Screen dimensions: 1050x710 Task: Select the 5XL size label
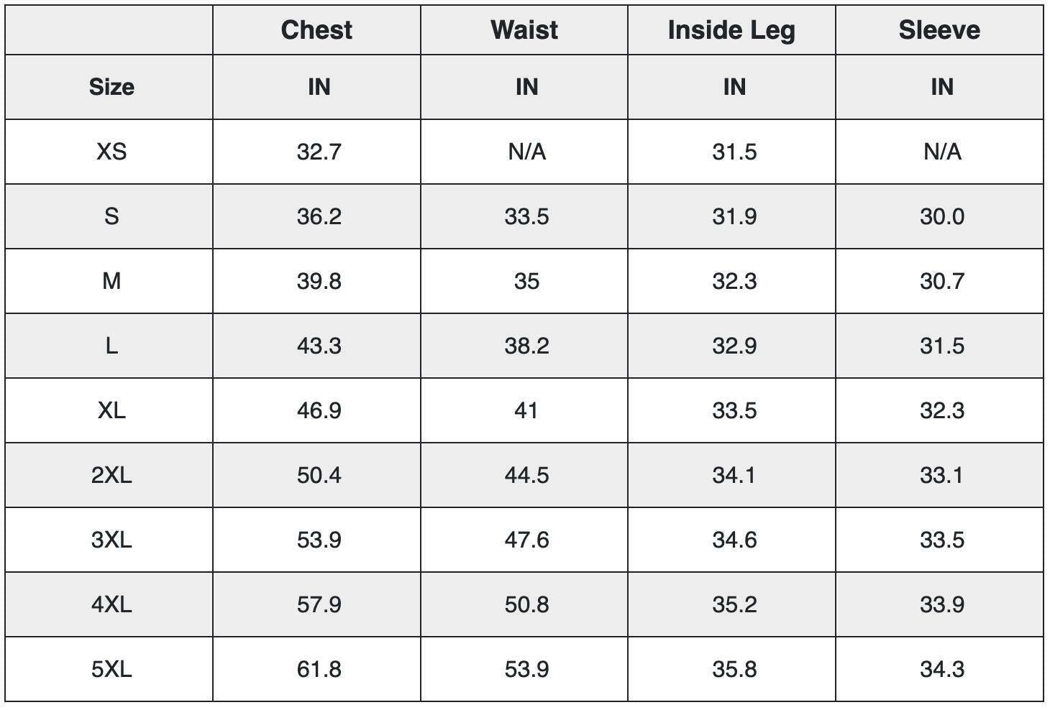click(x=111, y=669)
